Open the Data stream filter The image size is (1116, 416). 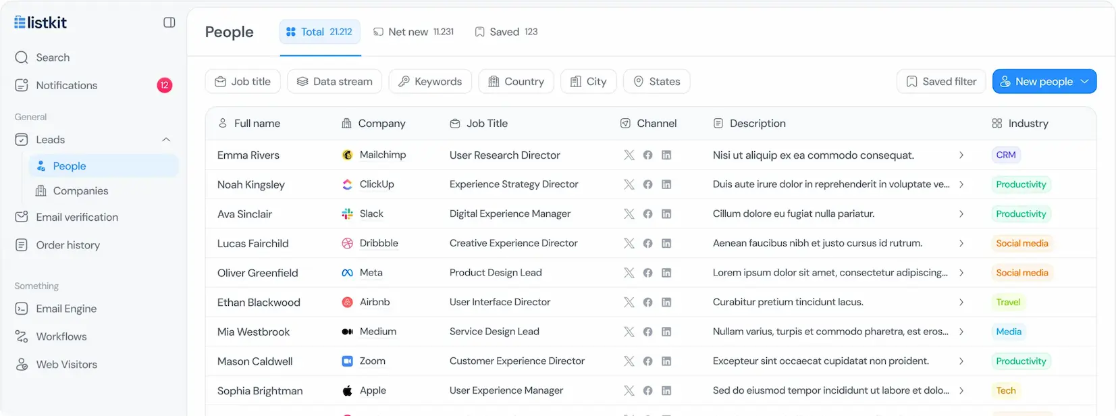click(334, 82)
